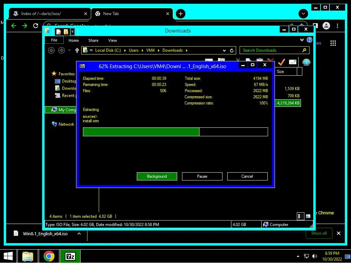The height and width of the screenshot is (263, 351).
Task: Open Win8.1_English_x64.iso download options chevron
Action: click(x=79, y=234)
